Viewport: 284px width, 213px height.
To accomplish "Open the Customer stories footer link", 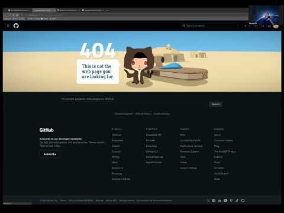I will (223, 140).
